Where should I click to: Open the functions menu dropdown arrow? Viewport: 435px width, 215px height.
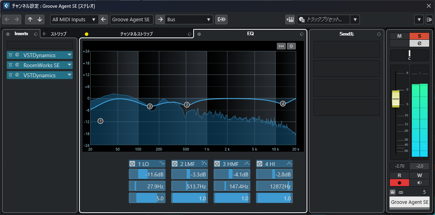click(419, 19)
